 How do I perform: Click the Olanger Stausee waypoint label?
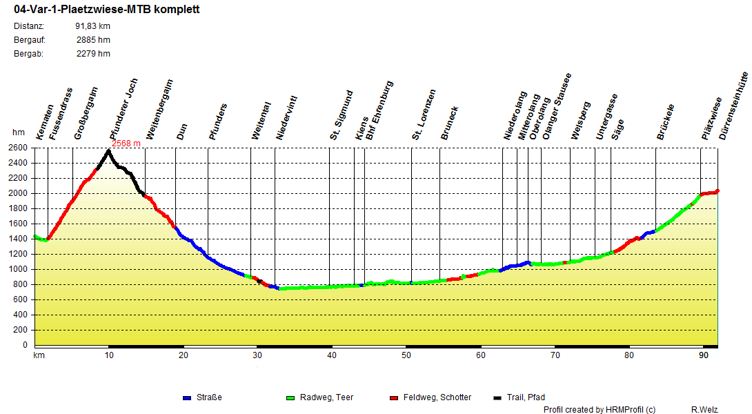557,107
